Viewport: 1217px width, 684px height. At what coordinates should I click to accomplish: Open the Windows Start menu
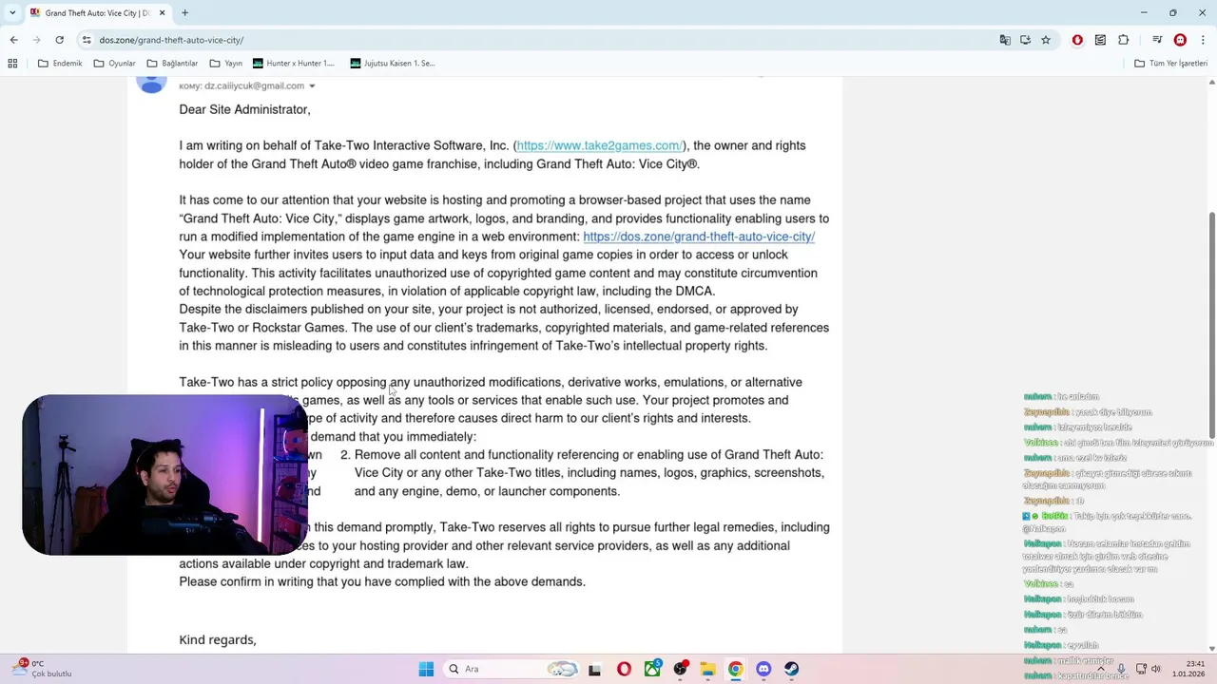pyautogui.click(x=426, y=669)
